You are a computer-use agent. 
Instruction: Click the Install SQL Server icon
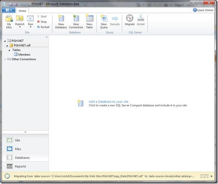(141, 18)
